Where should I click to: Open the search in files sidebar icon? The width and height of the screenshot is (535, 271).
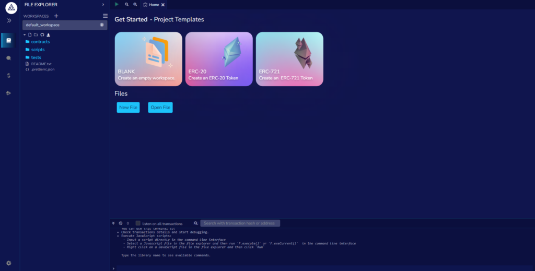[8, 58]
